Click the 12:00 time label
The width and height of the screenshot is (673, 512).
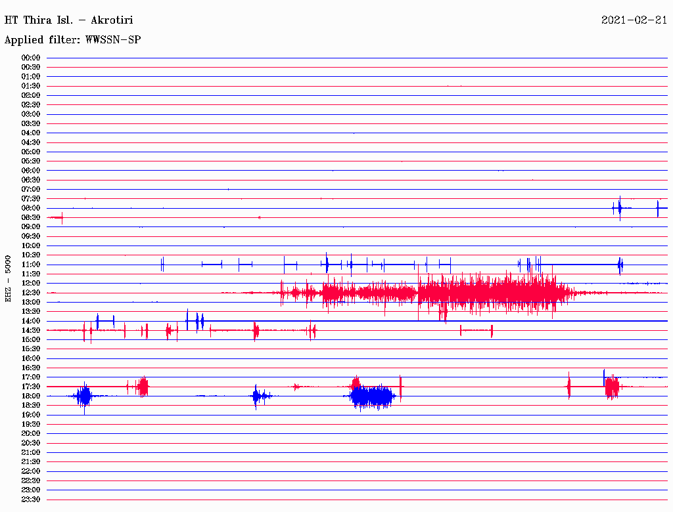pyautogui.click(x=31, y=283)
